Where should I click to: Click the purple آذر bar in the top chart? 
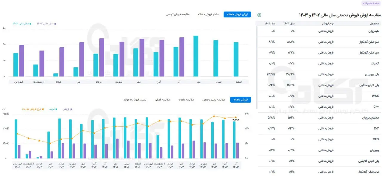(182, 57)
